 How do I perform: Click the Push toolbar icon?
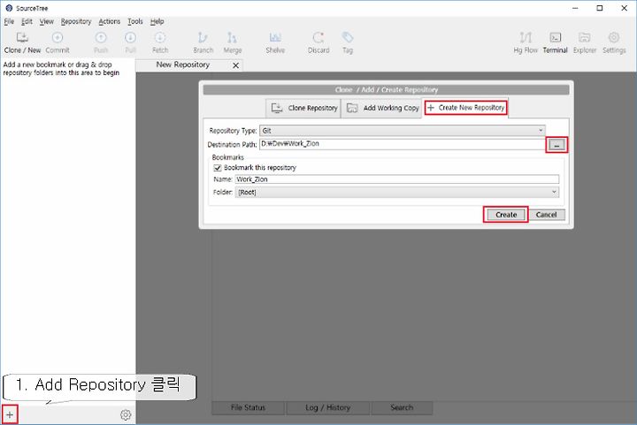tap(101, 38)
